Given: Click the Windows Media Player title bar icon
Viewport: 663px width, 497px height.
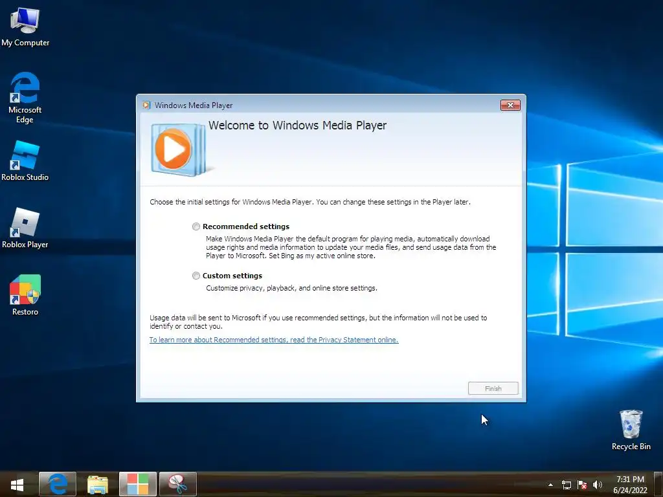Looking at the screenshot, I should [146, 105].
